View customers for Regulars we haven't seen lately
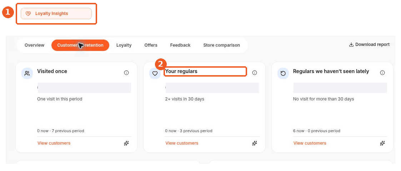The height and width of the screenshot is (171, 401). point(310,143)
